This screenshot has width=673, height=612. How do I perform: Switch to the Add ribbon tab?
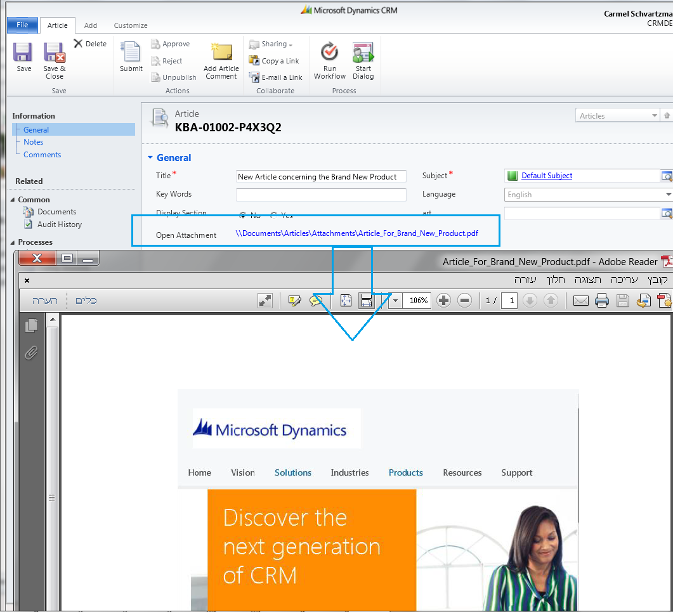91,25
